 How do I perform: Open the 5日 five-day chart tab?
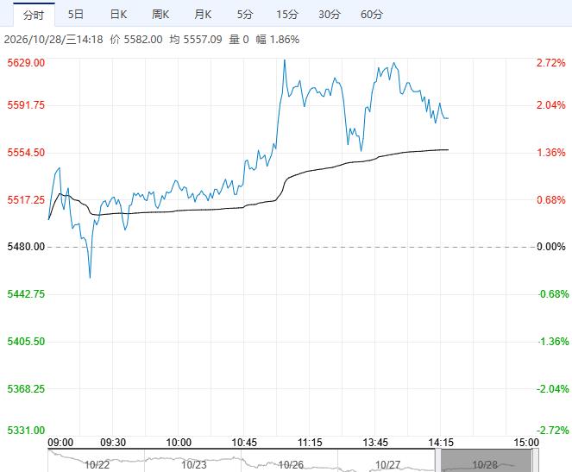tap(76, 15)
